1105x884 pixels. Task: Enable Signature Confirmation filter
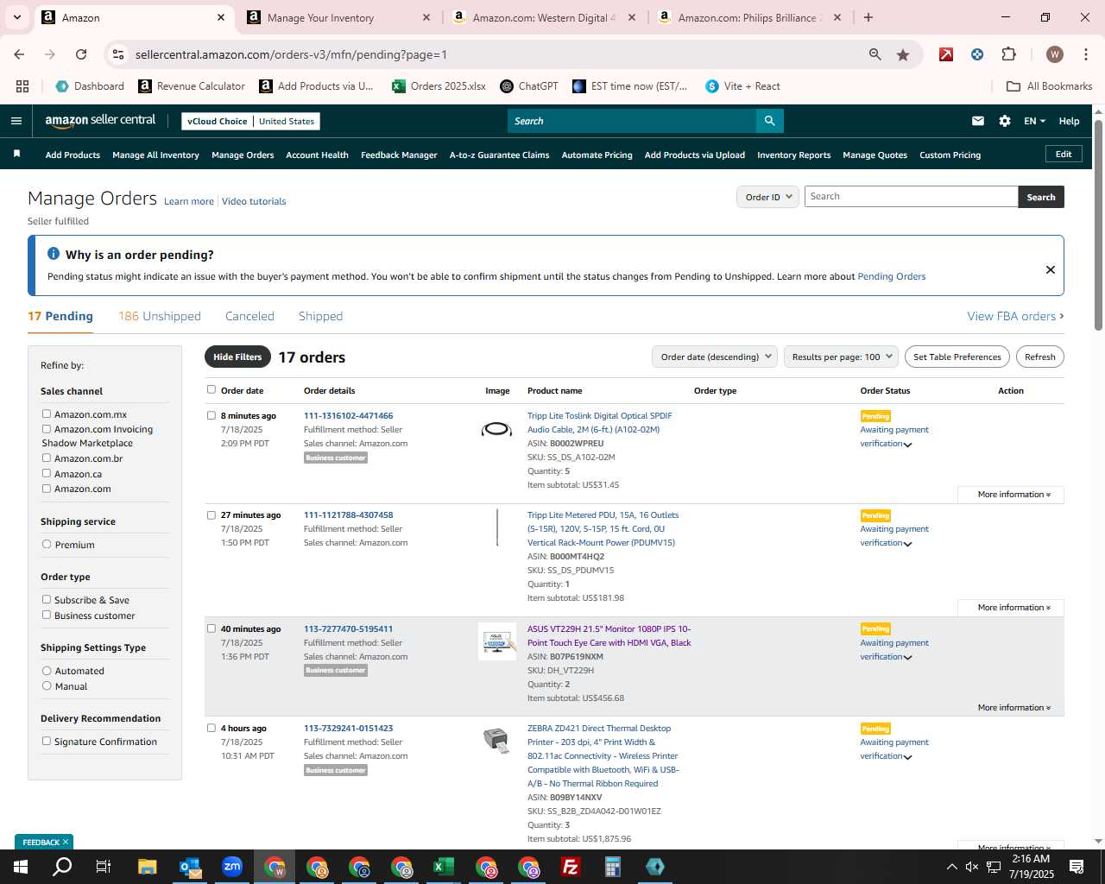pyautogui.click(x=47, y=742)
